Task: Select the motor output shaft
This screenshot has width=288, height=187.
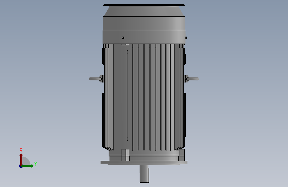Action: click(x=144, y=174)
